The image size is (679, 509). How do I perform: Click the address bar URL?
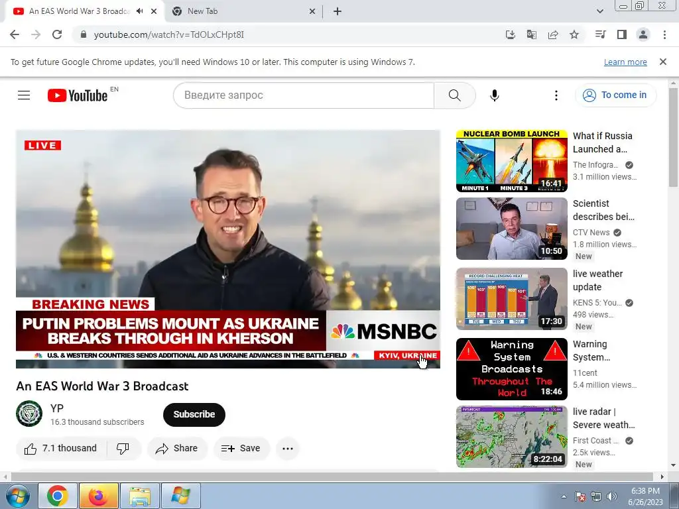[169, 34]
